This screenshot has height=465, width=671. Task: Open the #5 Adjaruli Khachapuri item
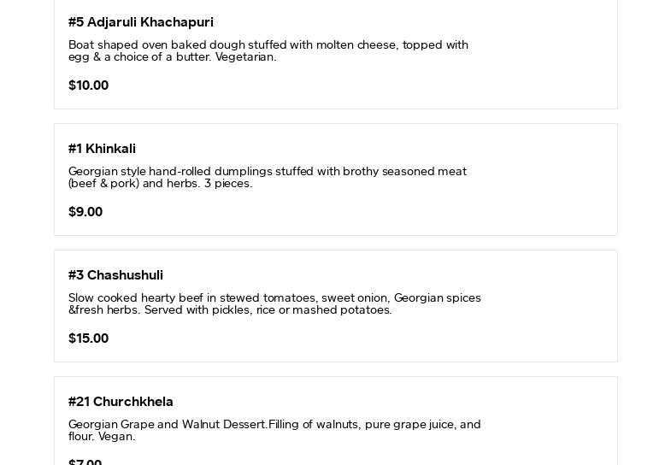pyautogui.click(x=140, y=22)
